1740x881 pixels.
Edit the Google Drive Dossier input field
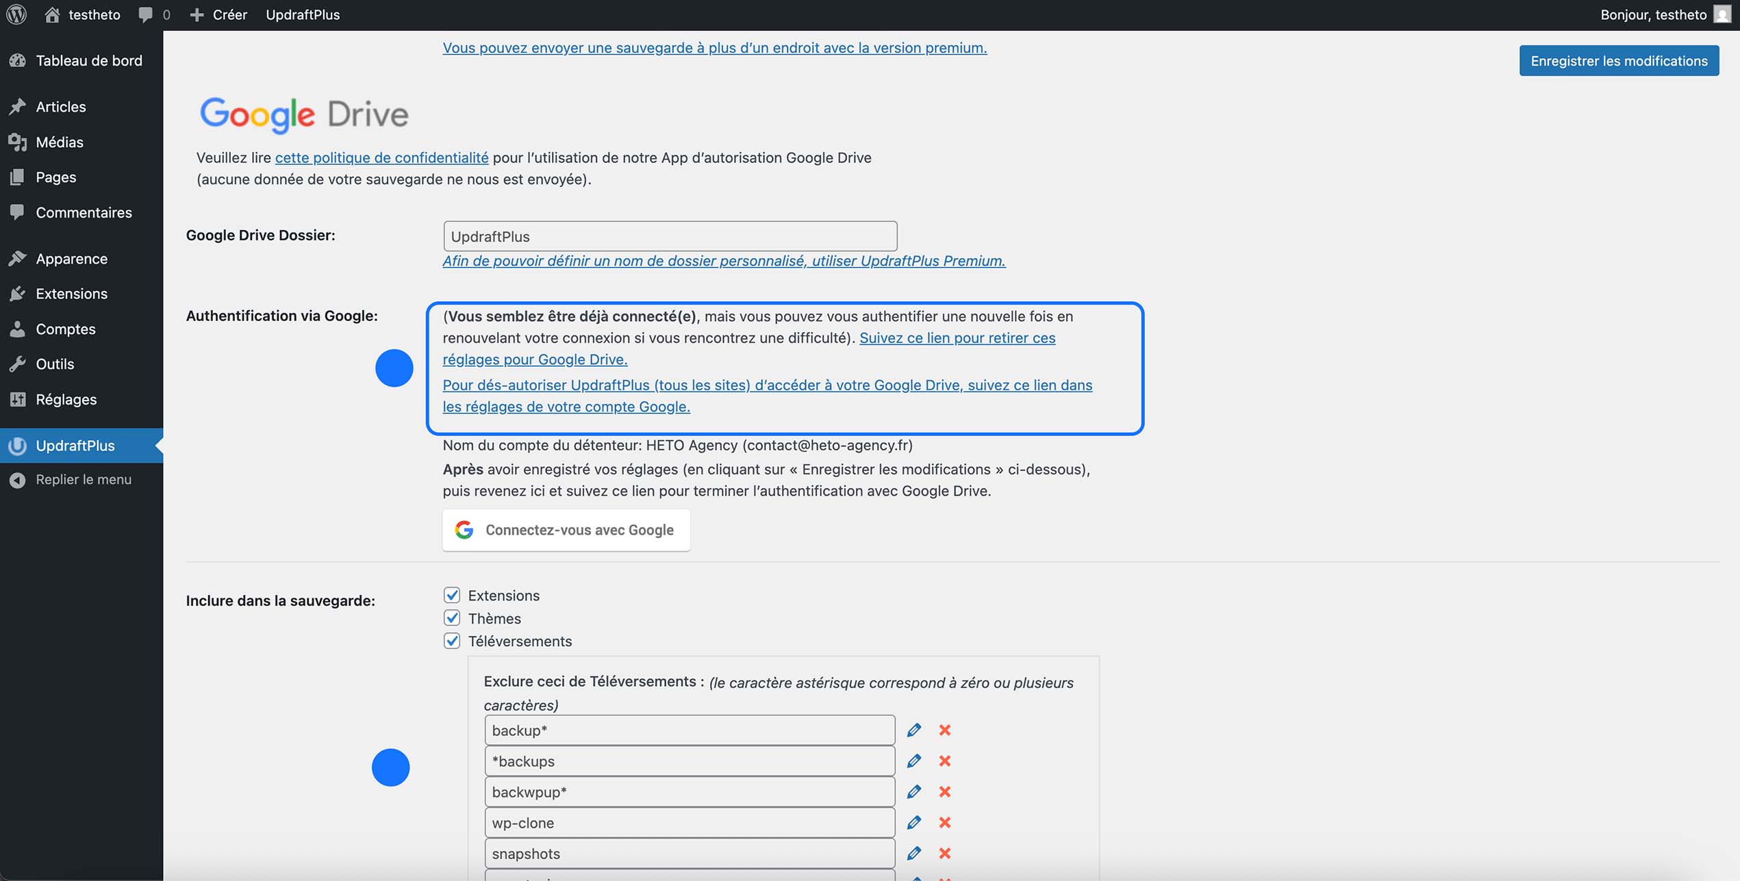pos(670,235)
